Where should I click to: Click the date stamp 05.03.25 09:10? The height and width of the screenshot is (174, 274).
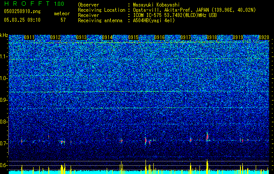(x=22, y=20)
